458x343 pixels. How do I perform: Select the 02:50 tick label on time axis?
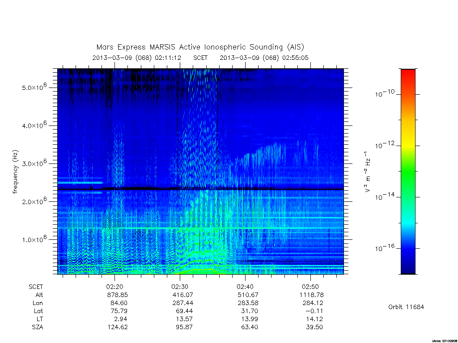click(x=310, y=287)
